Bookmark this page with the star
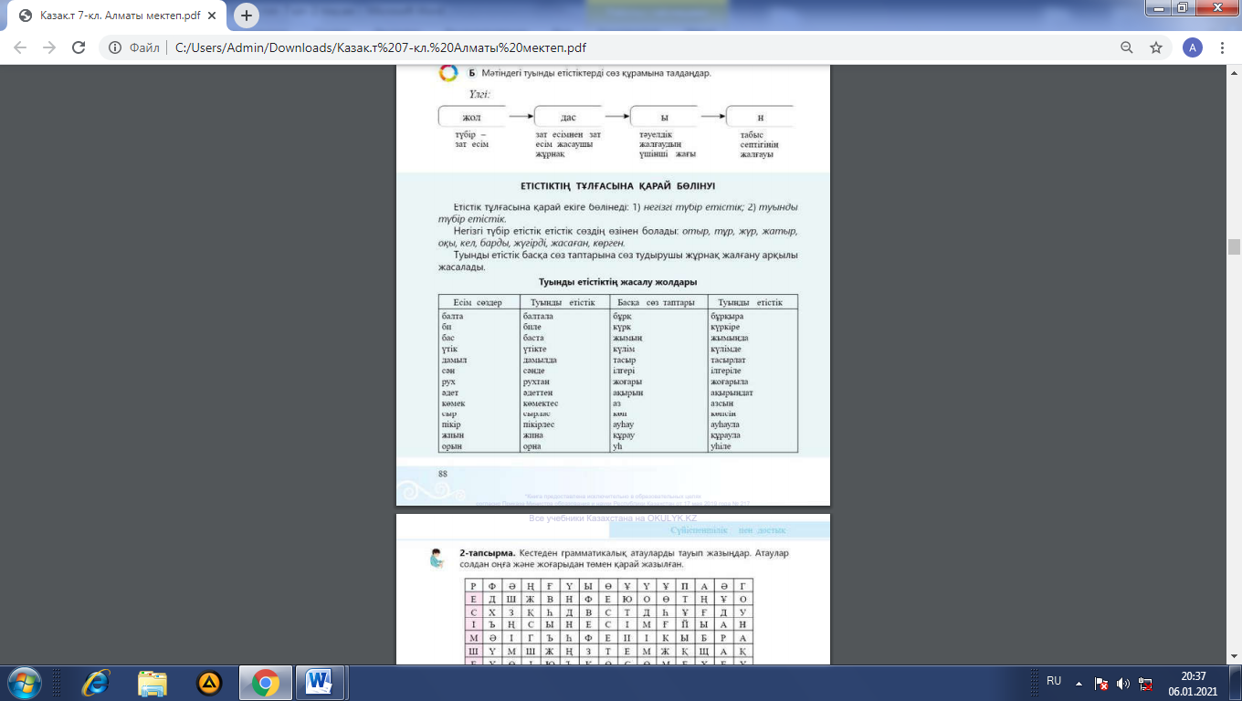1242x701 pixels. 1156,47
